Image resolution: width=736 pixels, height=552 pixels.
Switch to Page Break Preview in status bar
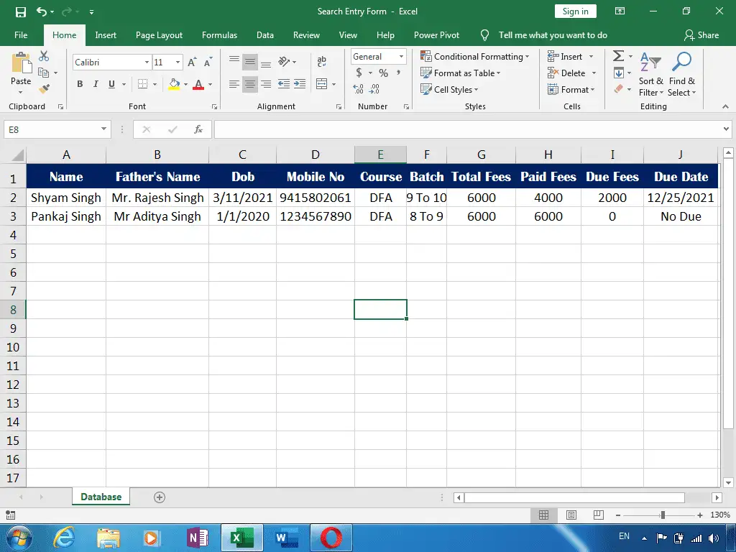[x=599, y=515]
